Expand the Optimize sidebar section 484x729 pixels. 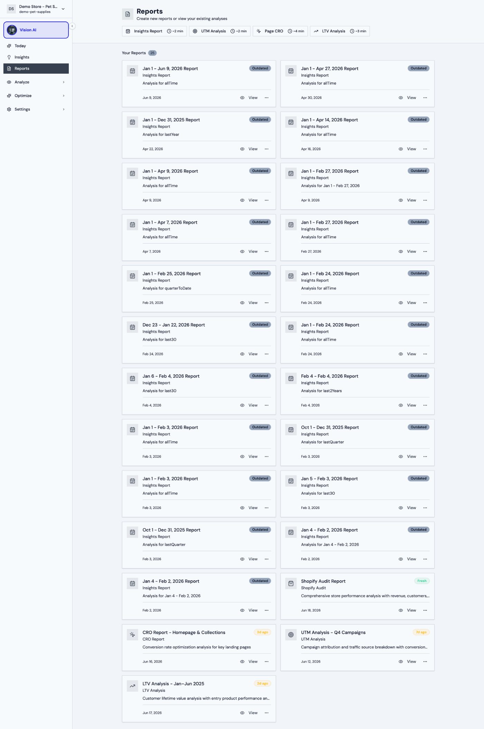point(36,95)
